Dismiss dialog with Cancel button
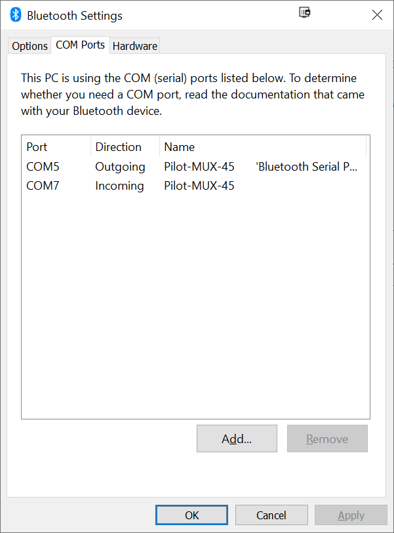Screen dimensions: 394x533 click(271, 515)
